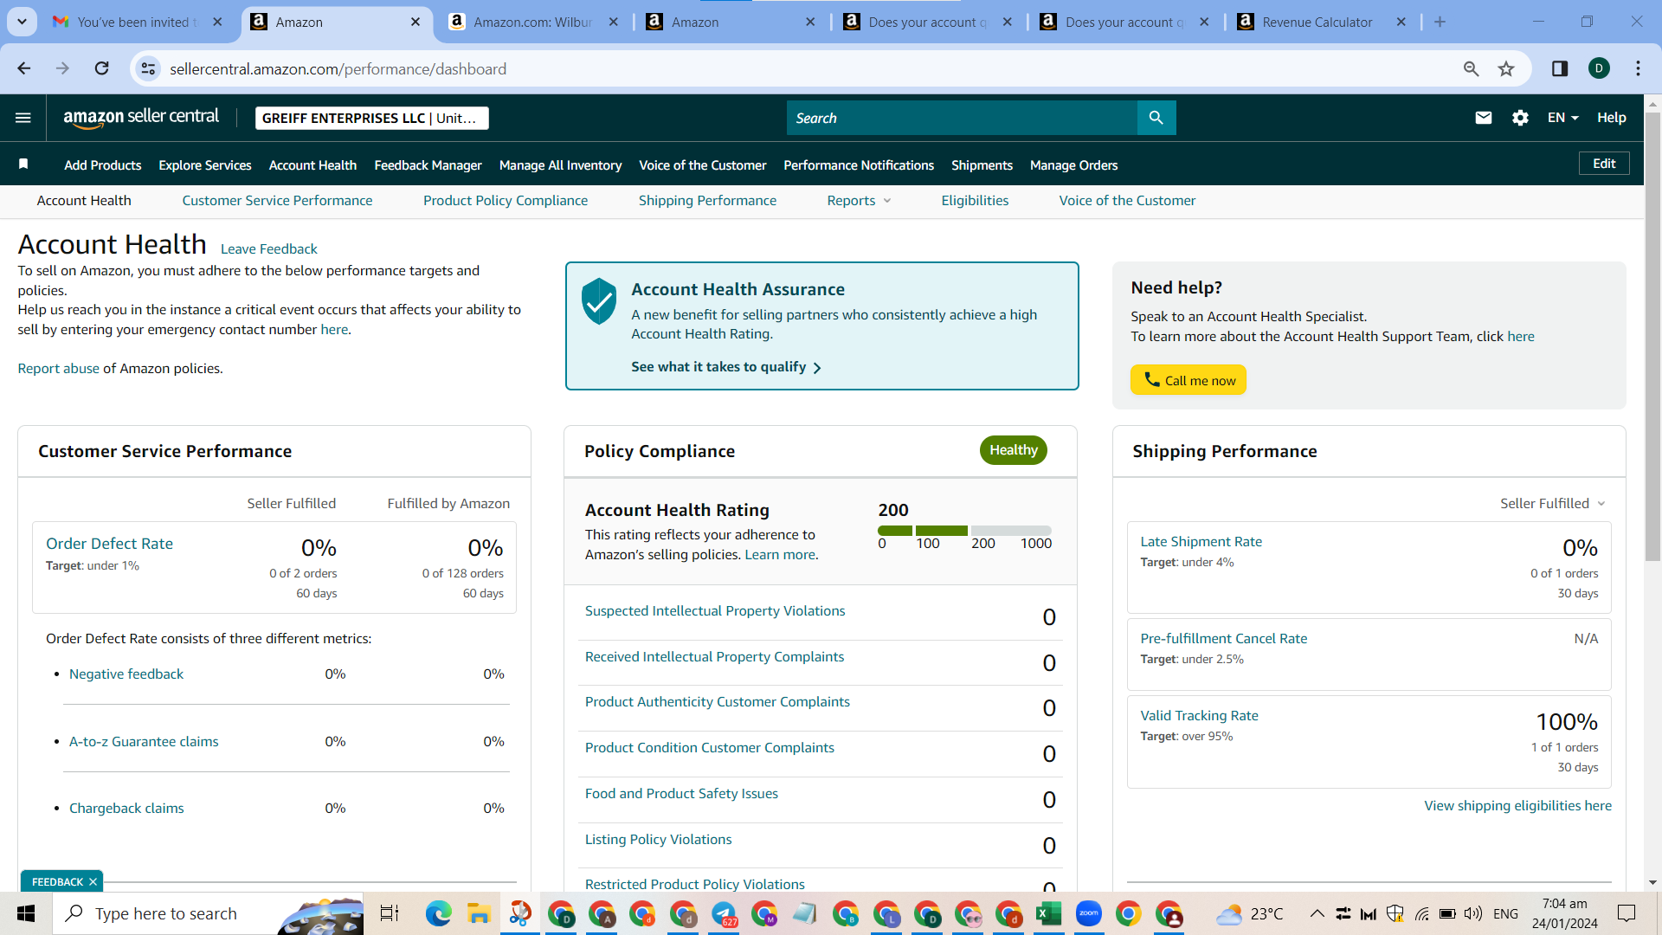This screenshot has height=935, width=1662.
Task: Click the bookmark flag icon in the nav bar
Action: pos(23,164)
